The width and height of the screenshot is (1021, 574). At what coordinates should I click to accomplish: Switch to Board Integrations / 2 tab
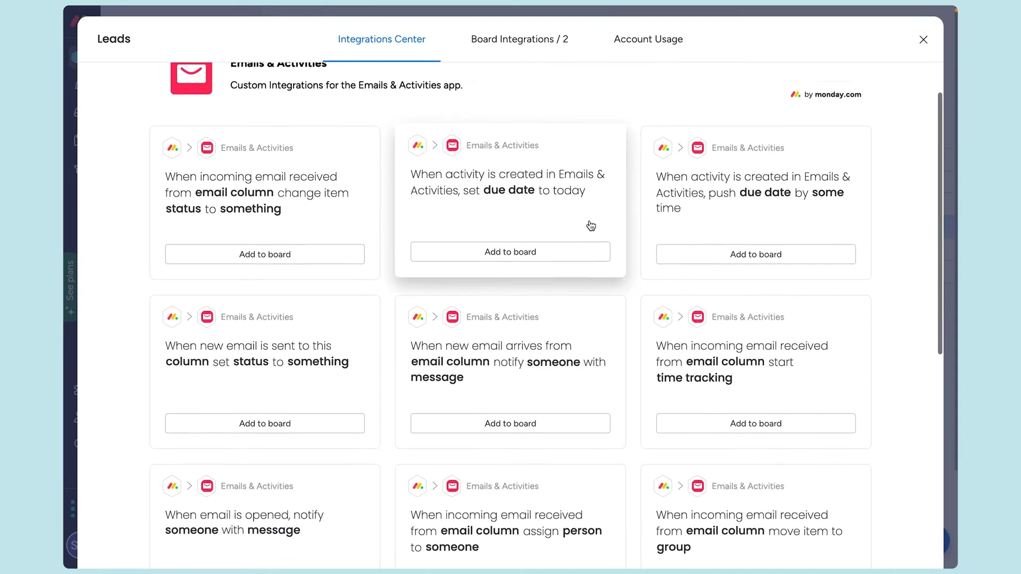(519, 39)
